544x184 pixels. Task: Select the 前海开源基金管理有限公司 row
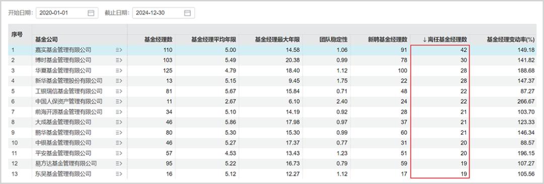pyautogui.click(x=273, y=112)
